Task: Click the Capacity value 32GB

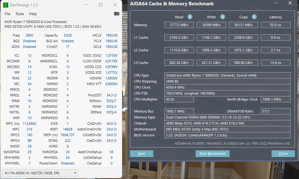Action: coord(67,35)
